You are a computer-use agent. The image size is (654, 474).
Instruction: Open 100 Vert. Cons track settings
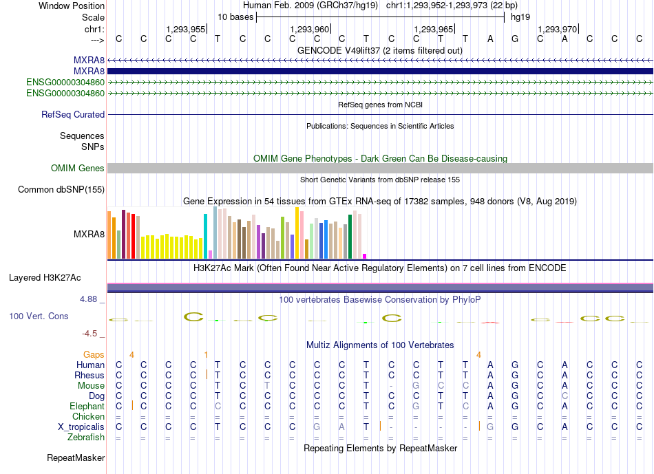(39, 316)
